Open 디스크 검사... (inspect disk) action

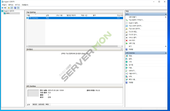point(133,34)
